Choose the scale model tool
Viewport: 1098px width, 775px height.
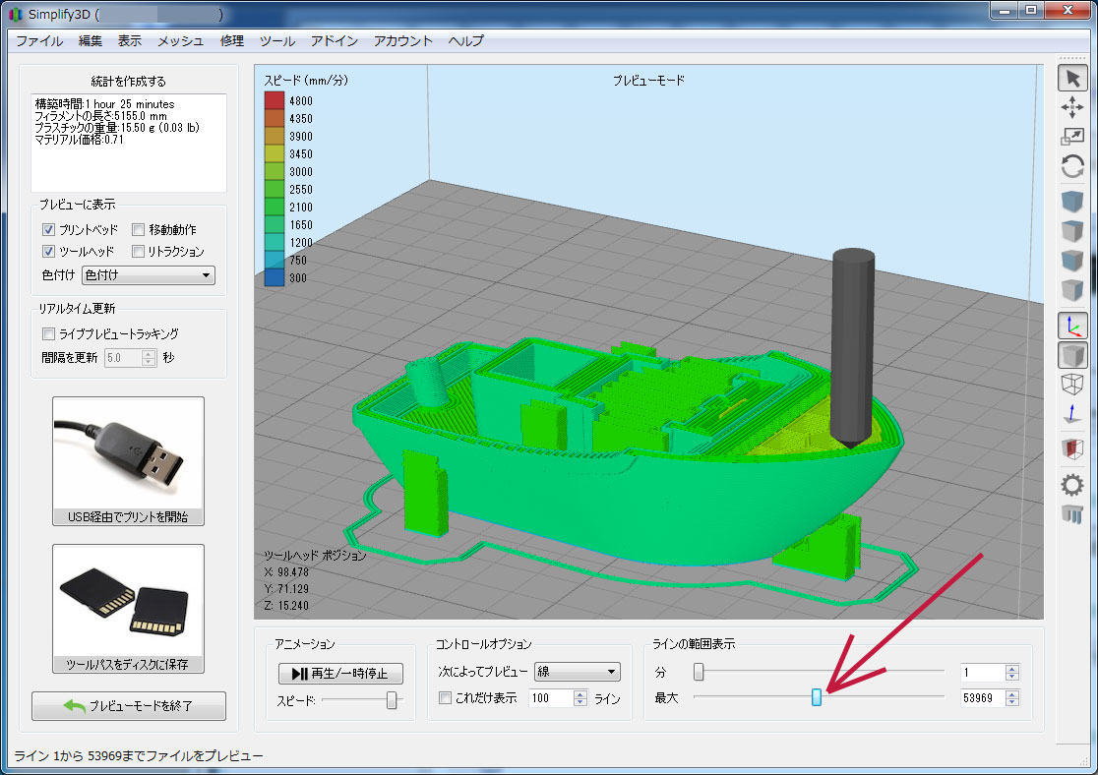click(1072, 137)
